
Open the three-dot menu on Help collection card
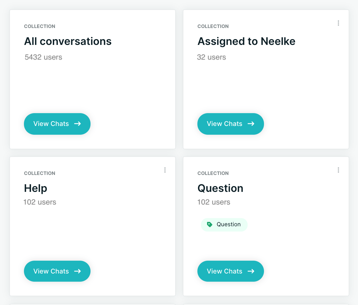click(165, 170)
